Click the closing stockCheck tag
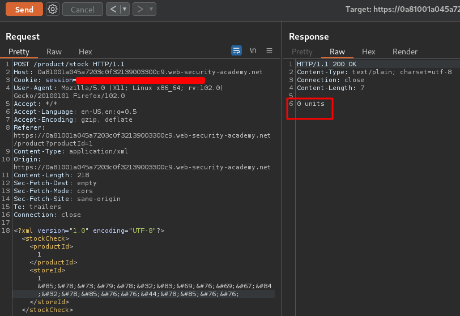The width and height of the screenshot is (460, 316). pyautogui.click(x=48, y=310)
